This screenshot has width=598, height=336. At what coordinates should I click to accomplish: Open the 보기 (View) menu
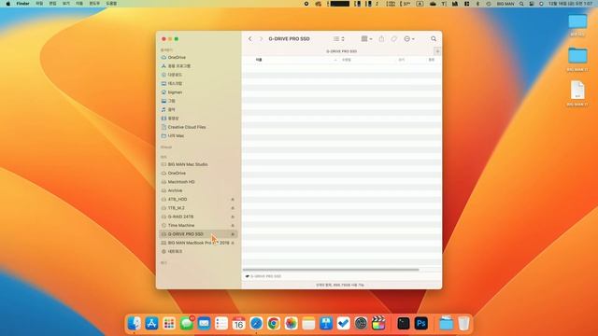click(x=66, y=4)
